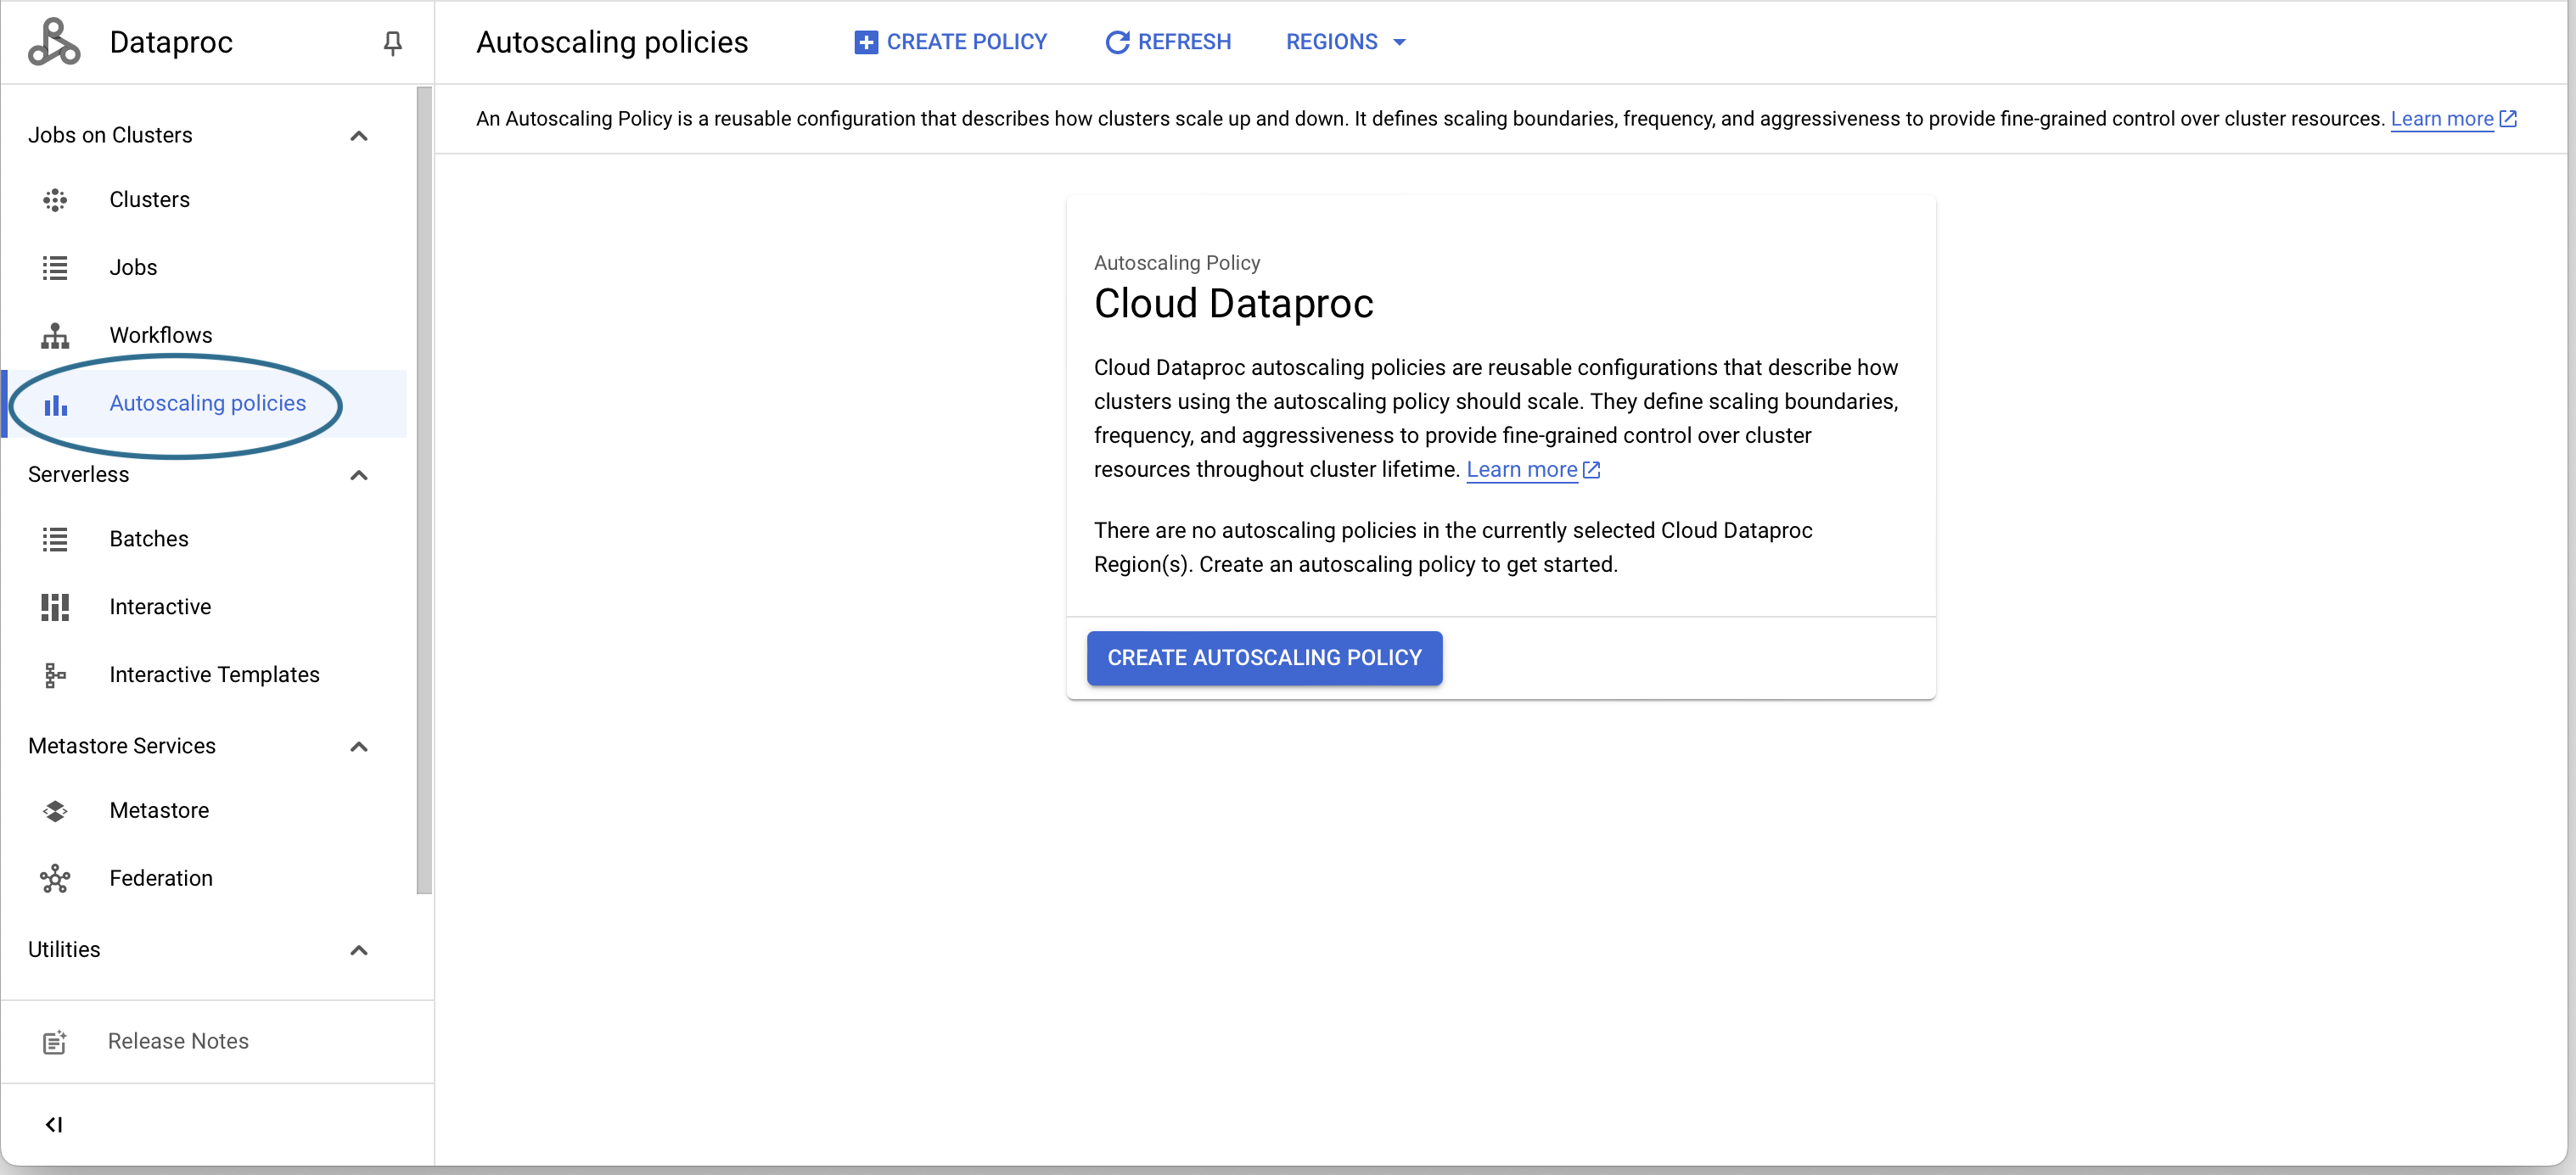Collapse the Utilities section
This screenshot has width=2576, height=1175.
click(x=360, y=948)
